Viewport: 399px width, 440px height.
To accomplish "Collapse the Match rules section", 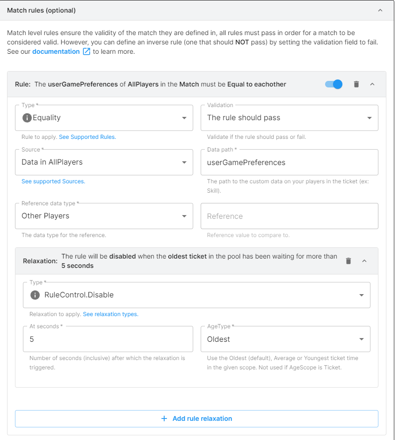I will (x=380, y=10).
